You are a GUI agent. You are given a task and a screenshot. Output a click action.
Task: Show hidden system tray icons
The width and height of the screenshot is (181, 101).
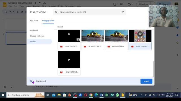point(142,95)
